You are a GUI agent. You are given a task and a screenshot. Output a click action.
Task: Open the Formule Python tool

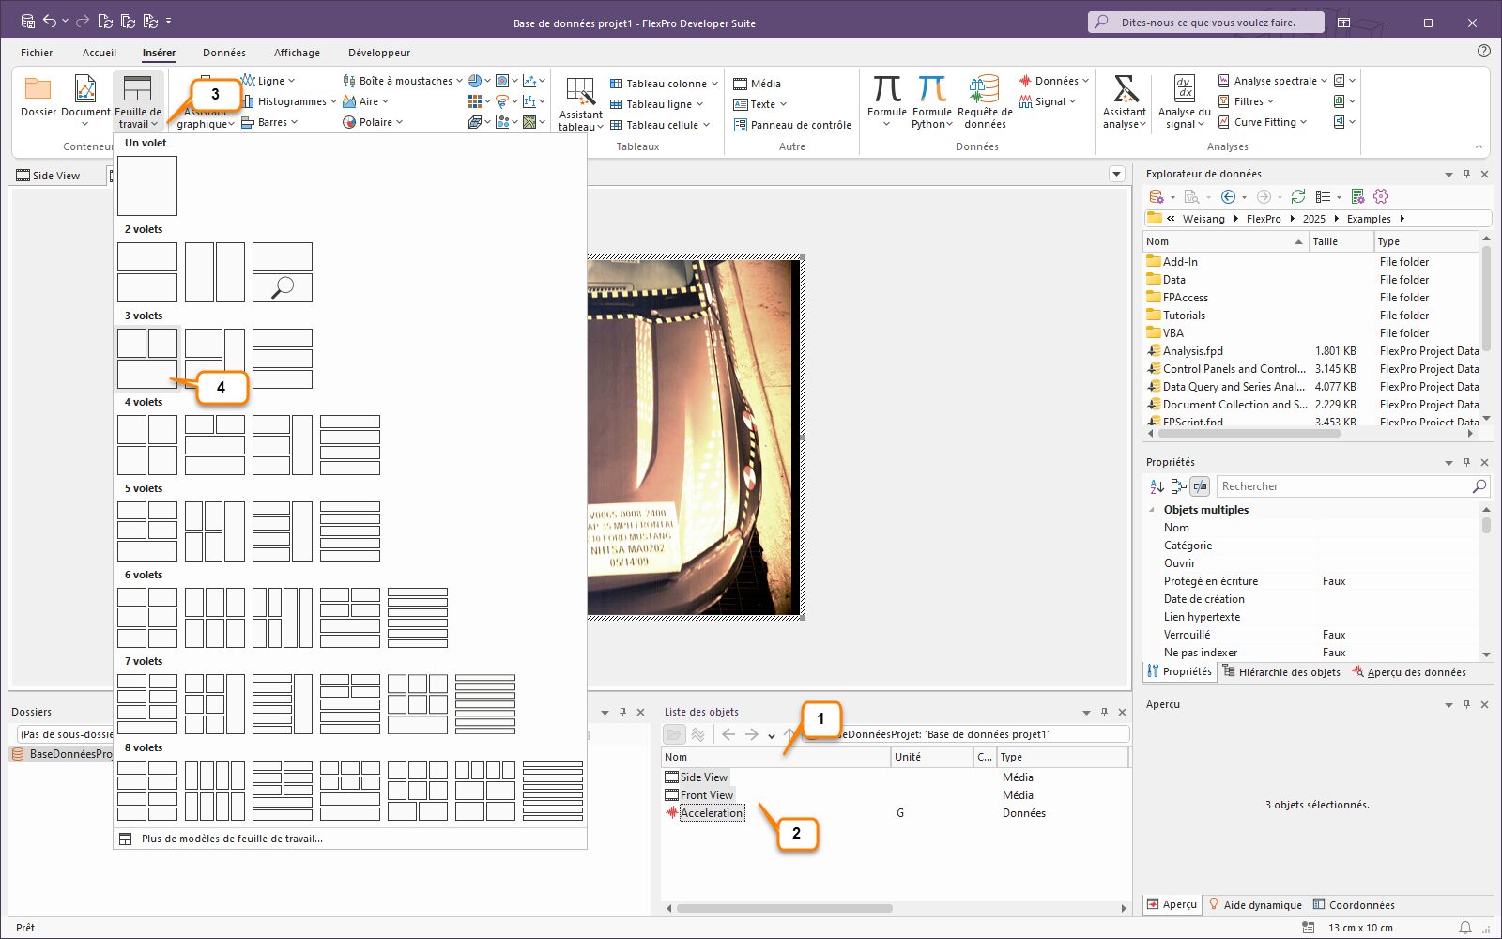click(x=931, y=89)
